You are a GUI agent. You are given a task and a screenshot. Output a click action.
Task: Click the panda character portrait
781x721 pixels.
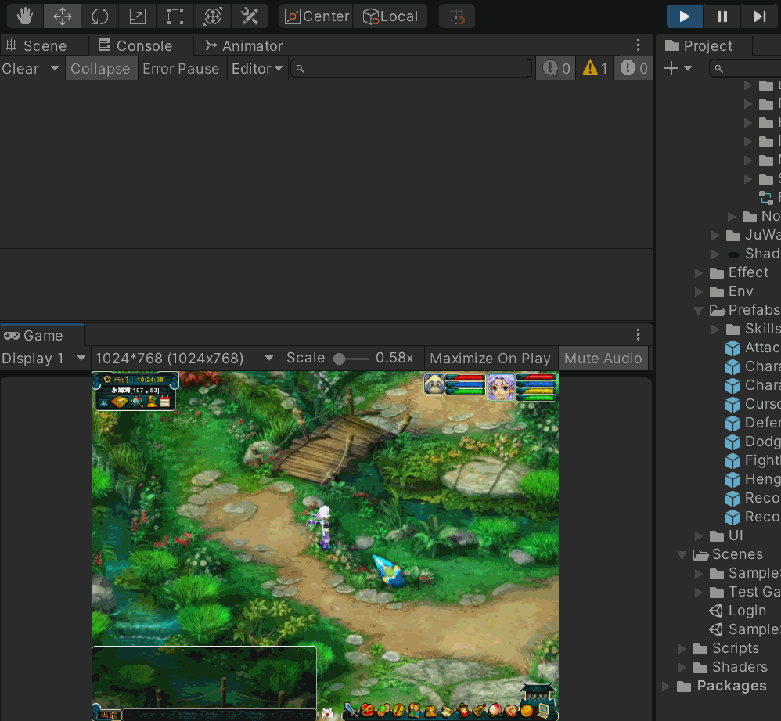tap(434, 384)
